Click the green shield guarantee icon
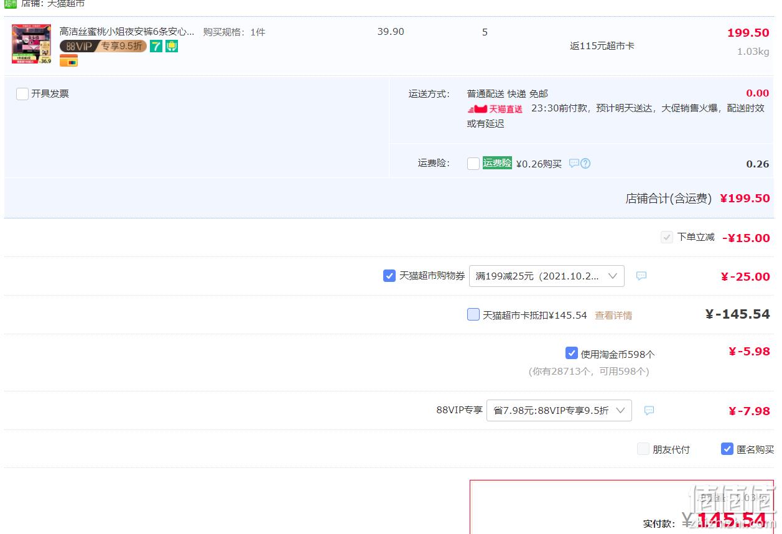This screenshot has width=782, height=534. 172,46
